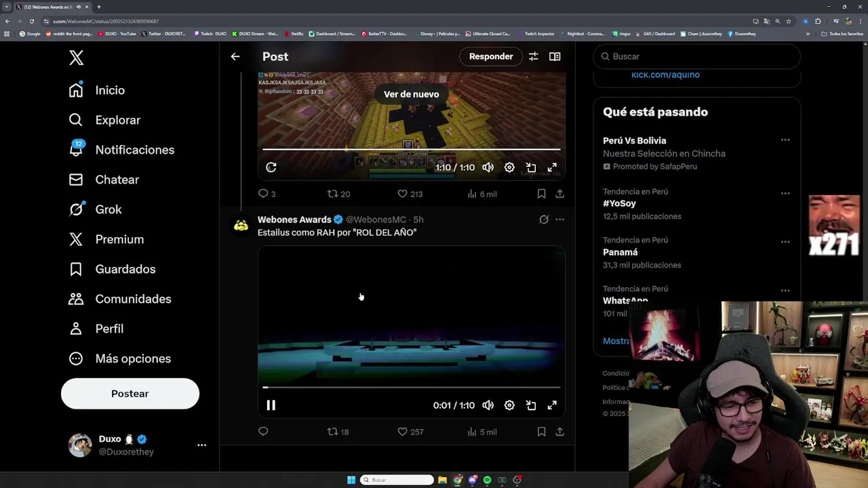Seek on top video progress bar
The height and width of the screenshot is (488, 868).
coord(412,149)
